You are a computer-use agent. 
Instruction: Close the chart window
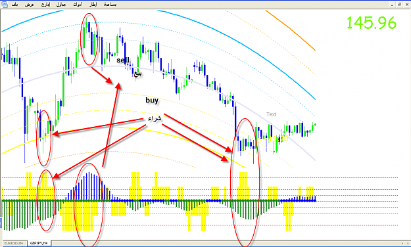(406, 5)
